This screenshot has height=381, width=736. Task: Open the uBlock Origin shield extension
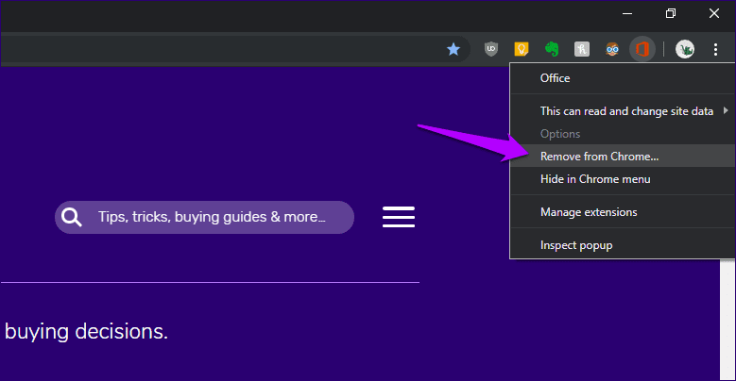[x=491, y=49]
